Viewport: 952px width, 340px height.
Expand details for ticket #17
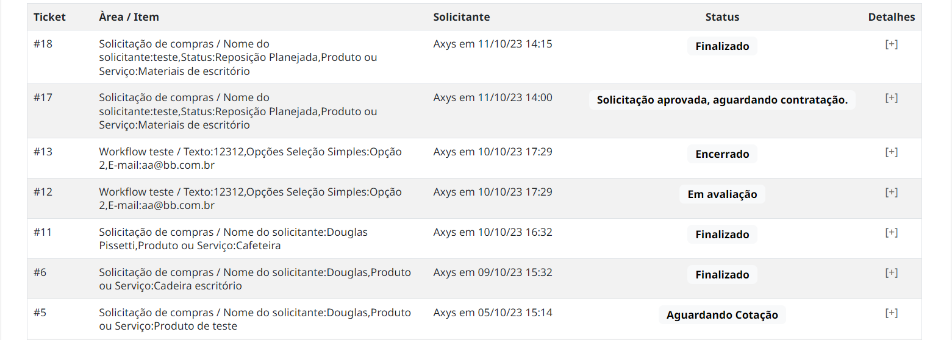tap(891, 97)
